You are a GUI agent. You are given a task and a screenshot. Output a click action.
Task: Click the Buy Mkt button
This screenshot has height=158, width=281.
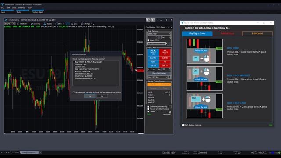pyautogui.click(x=153, y=58)
